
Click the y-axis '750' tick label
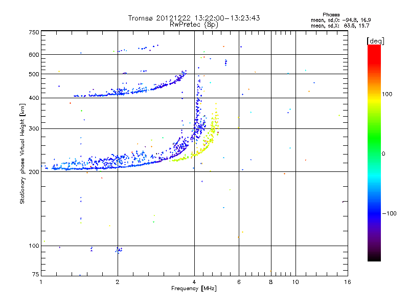(x=34, y=32)
